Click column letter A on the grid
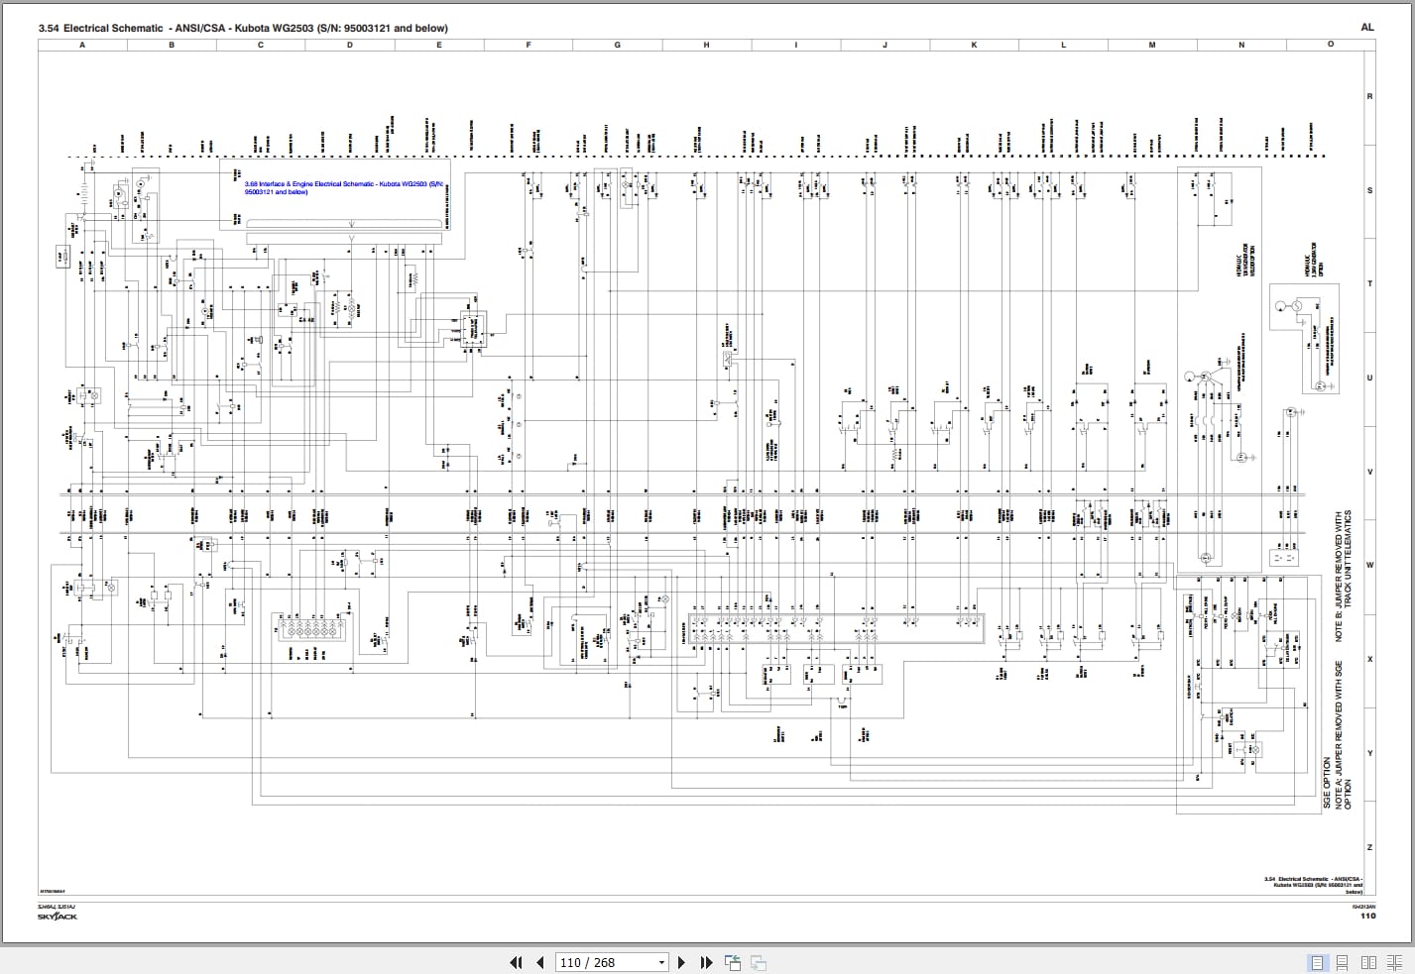1415x974 pixels. (82, 45)
